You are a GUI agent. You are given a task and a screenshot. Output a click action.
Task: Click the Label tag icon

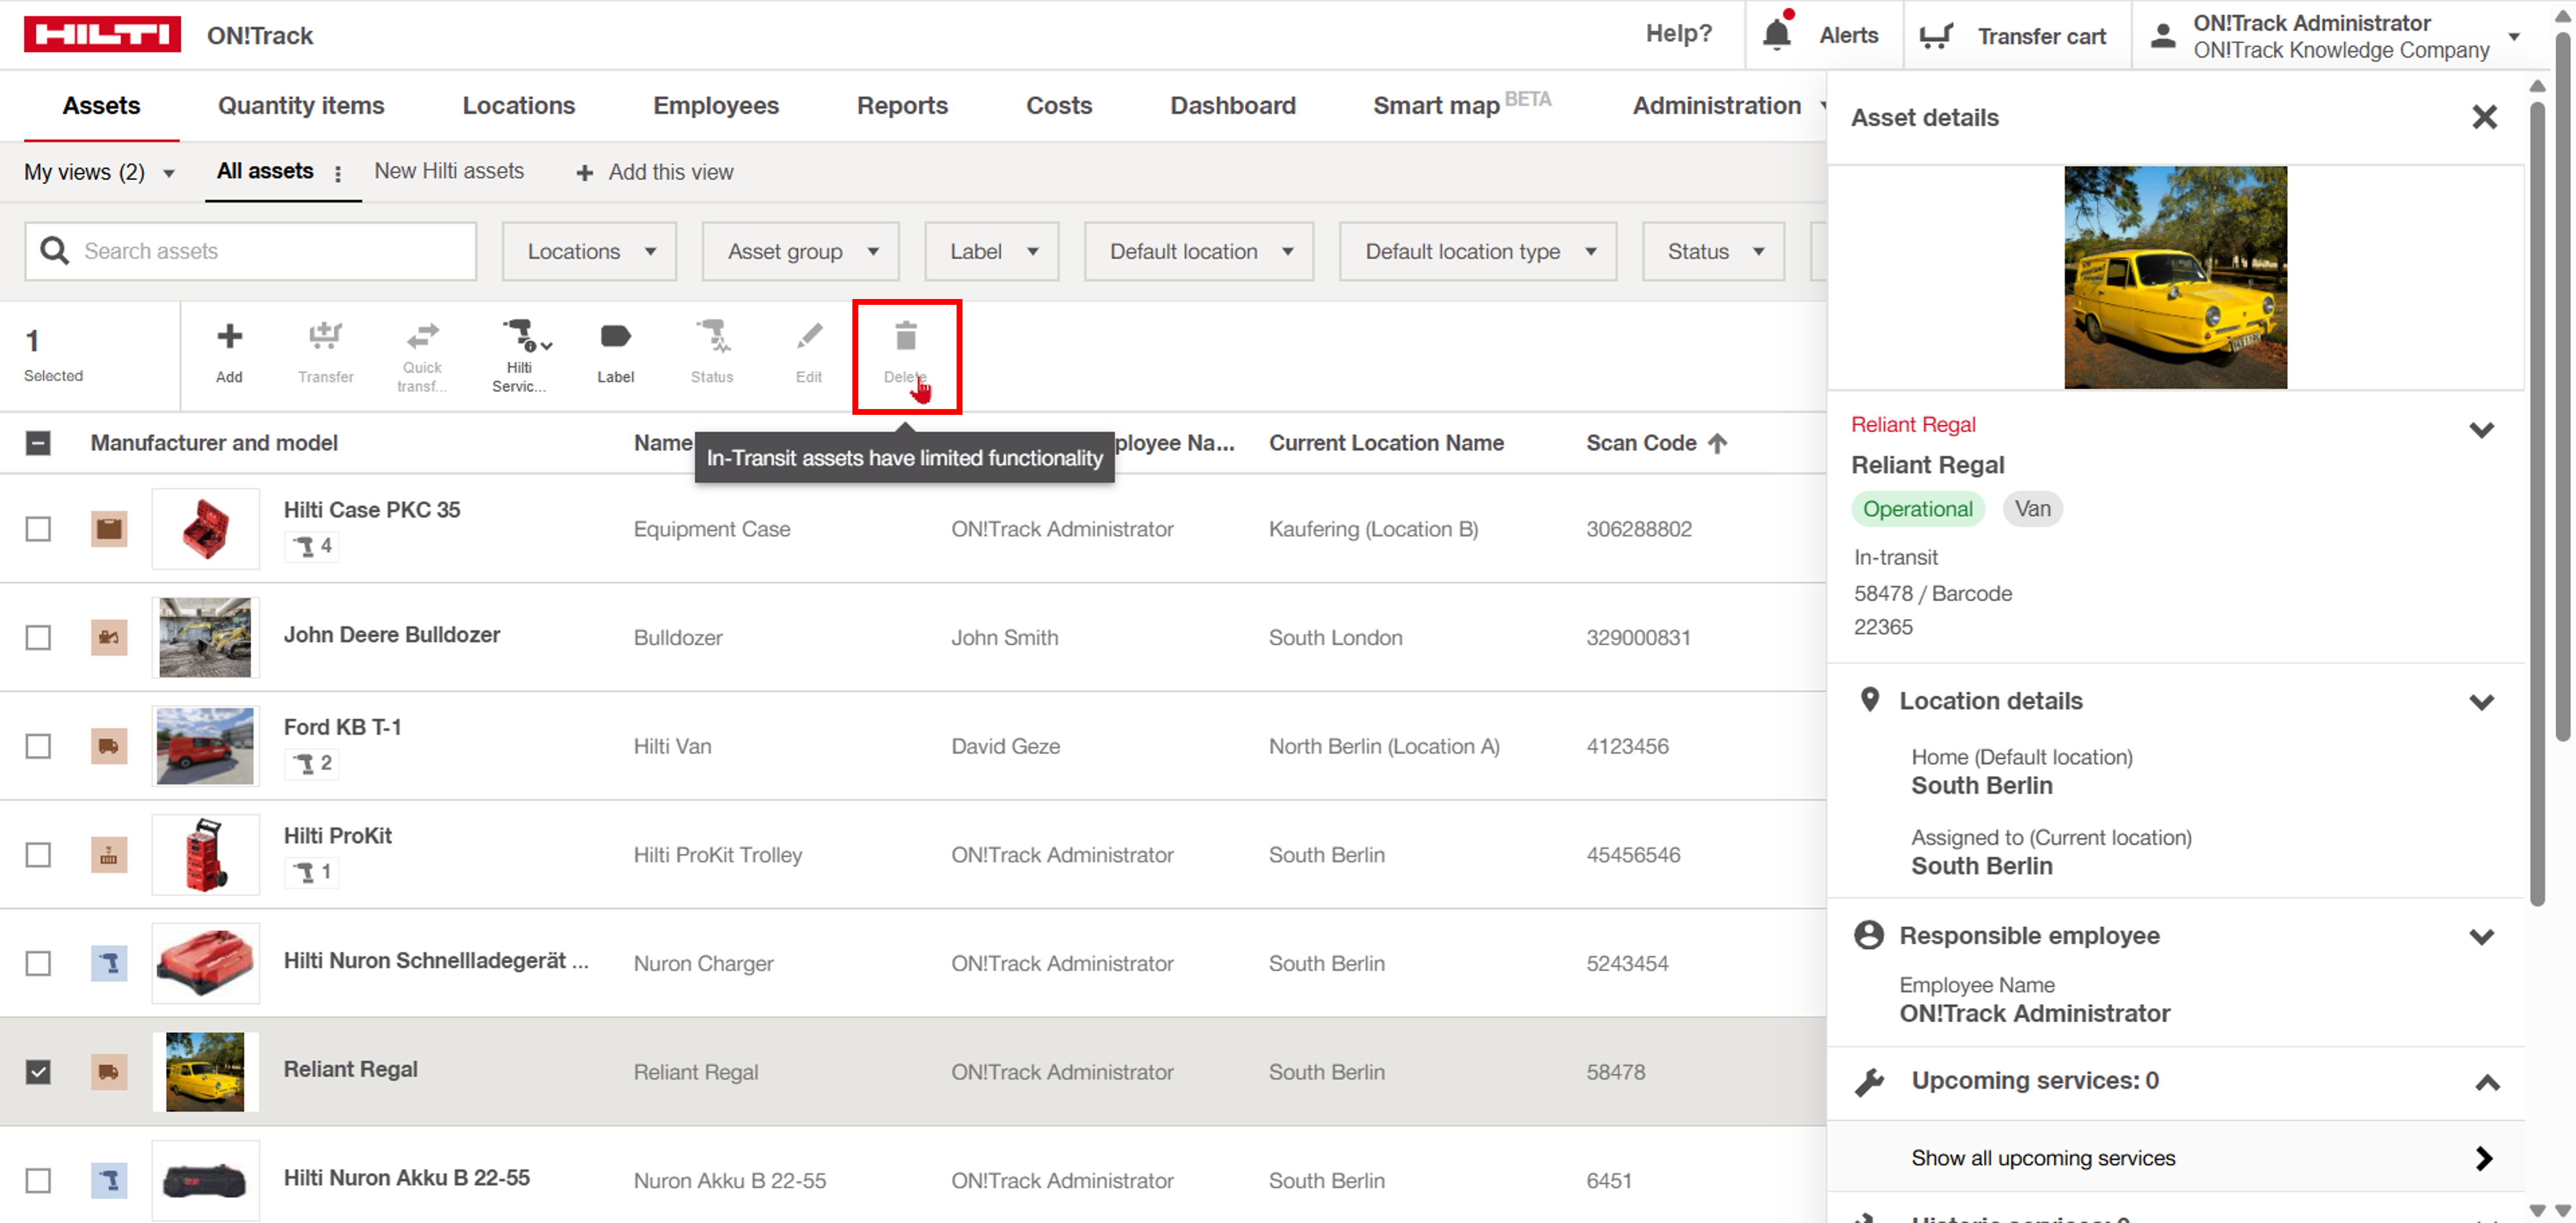[615, 336]
